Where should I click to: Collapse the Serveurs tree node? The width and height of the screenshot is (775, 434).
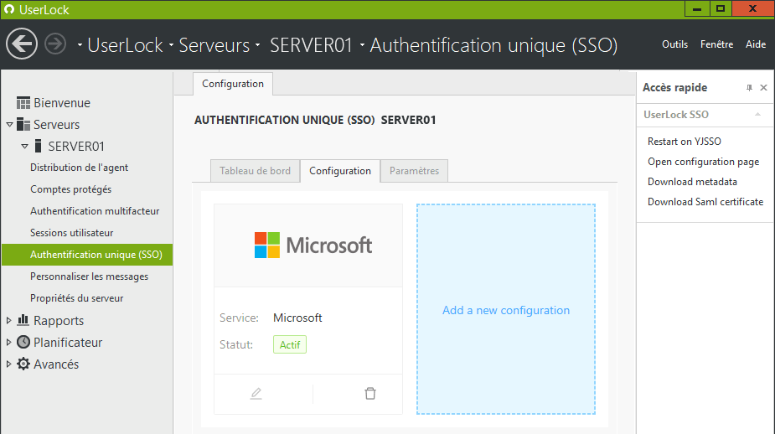tap(9, 125)
